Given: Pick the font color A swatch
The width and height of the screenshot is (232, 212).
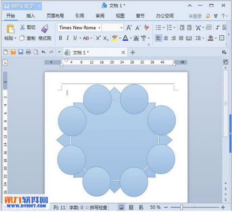Looking at the screenshot, I should tap(125, 38).
